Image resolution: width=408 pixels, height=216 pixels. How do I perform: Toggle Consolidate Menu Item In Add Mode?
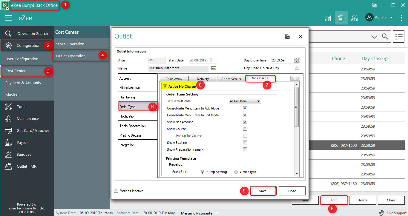245,108
